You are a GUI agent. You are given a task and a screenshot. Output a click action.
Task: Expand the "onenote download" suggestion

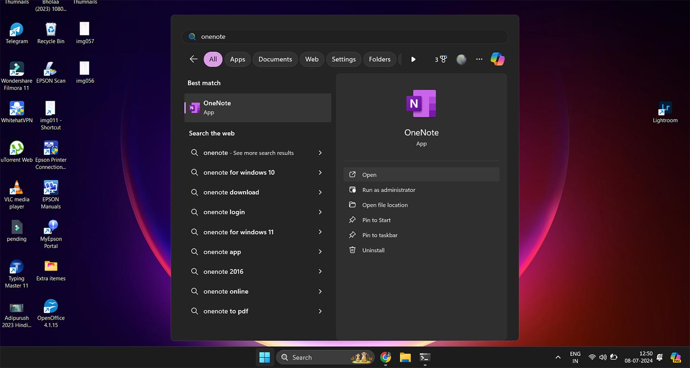(321, 192)
